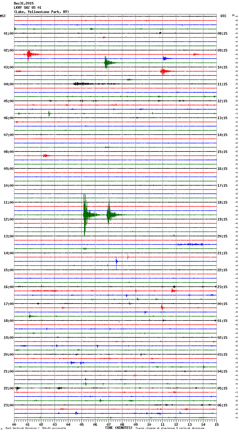Click the 19:15 UTC label
This screenshot has height=432, width=239.
pos(222,219)
